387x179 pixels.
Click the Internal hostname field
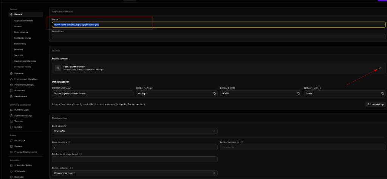tap(93, 93)
